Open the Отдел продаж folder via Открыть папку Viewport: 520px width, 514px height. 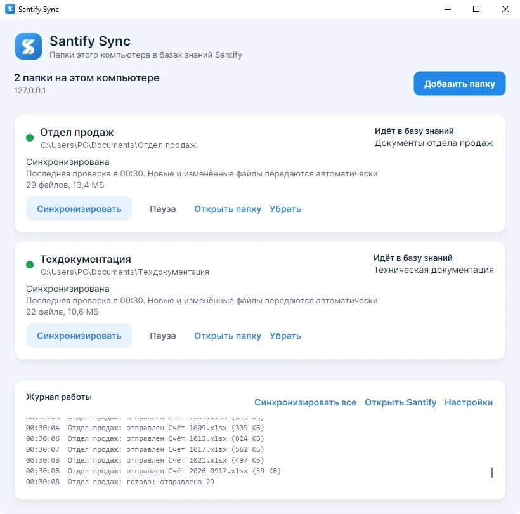pos(228,209)
